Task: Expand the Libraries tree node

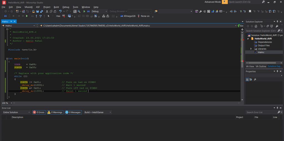Action: click(x=251, y=49)
